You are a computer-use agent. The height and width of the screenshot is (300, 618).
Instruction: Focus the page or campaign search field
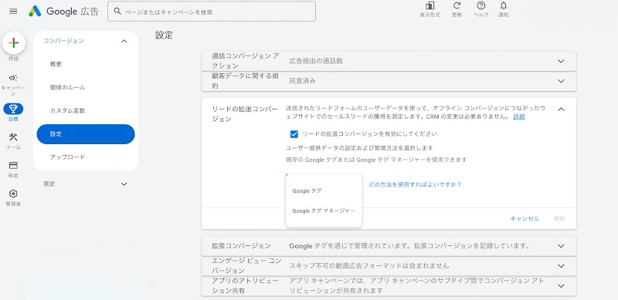click(x=212, y=12)
